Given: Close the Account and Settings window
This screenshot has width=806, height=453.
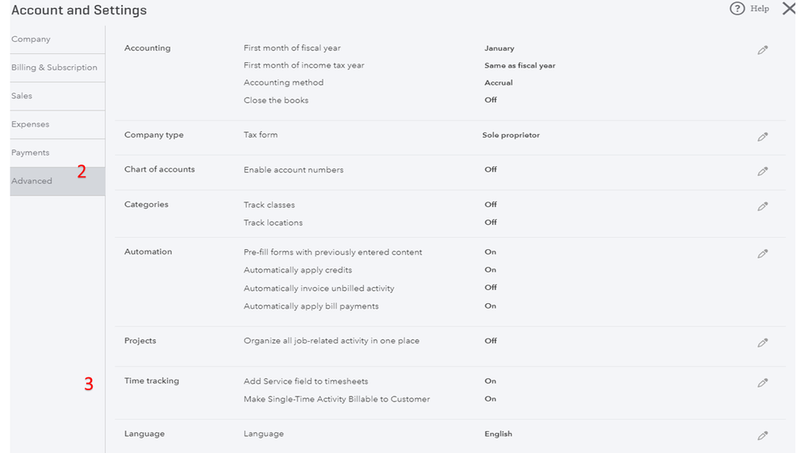Looking at the screenshot, I should (788, 9).
